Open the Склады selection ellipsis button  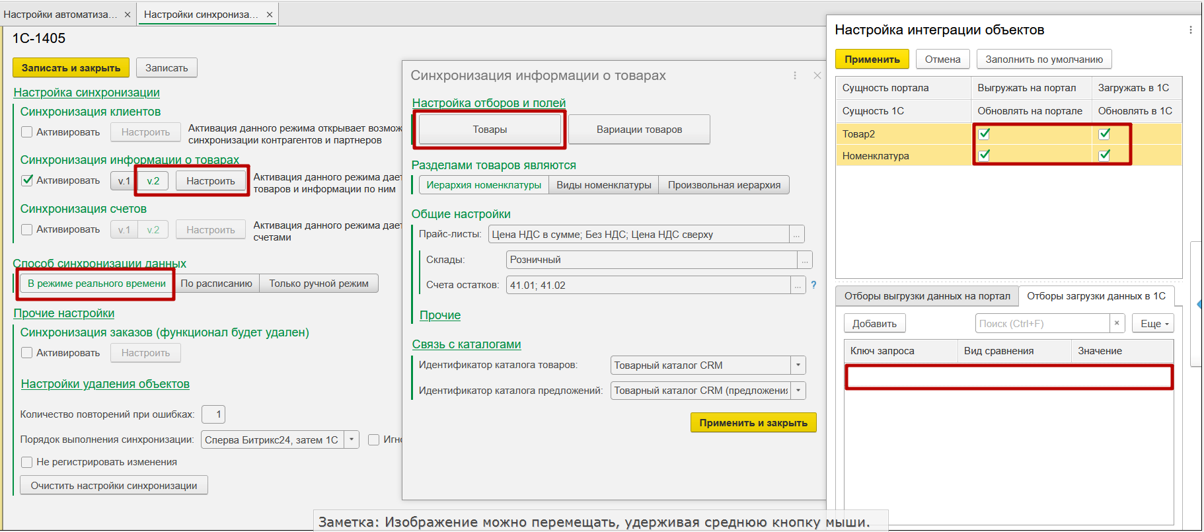click(x=804, y=260)
